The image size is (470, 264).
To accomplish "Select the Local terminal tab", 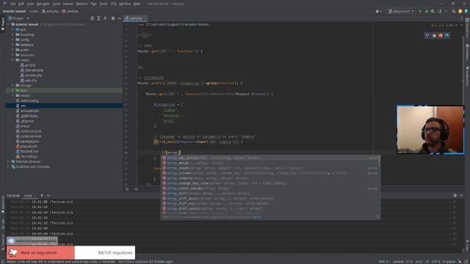I will [28, 196].
